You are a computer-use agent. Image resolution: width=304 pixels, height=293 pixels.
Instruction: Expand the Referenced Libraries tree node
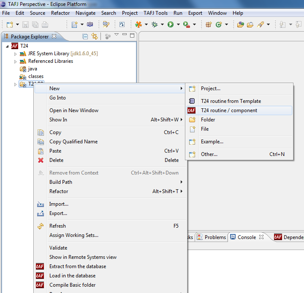pyautogui.click(x=16, y=62)
